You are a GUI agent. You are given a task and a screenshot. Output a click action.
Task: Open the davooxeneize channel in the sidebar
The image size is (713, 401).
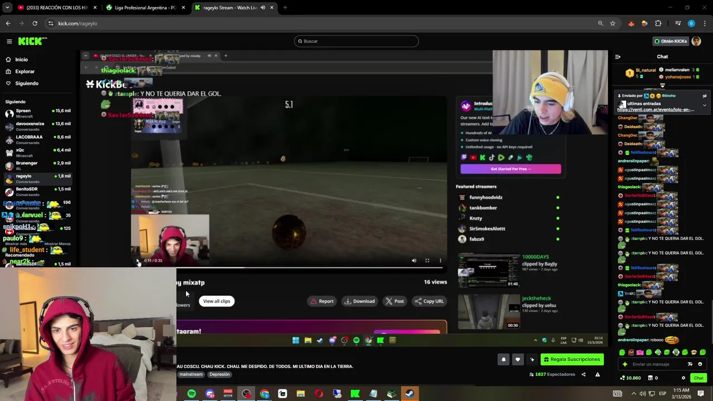point(37,126)
